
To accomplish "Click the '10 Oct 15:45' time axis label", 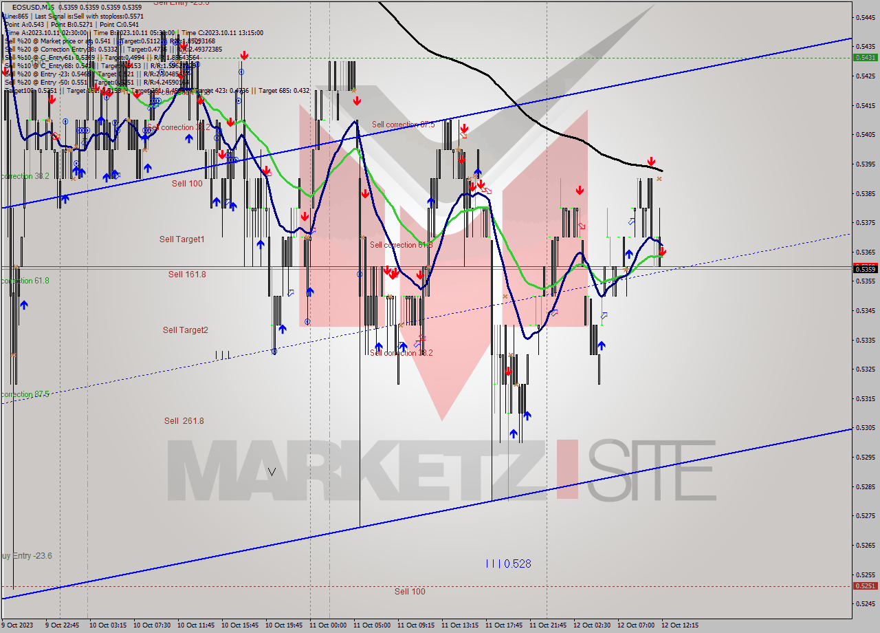I will [239, 625].
